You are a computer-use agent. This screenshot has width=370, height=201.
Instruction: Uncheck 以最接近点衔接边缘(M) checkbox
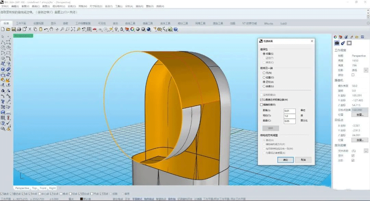(x=261, y=99)
